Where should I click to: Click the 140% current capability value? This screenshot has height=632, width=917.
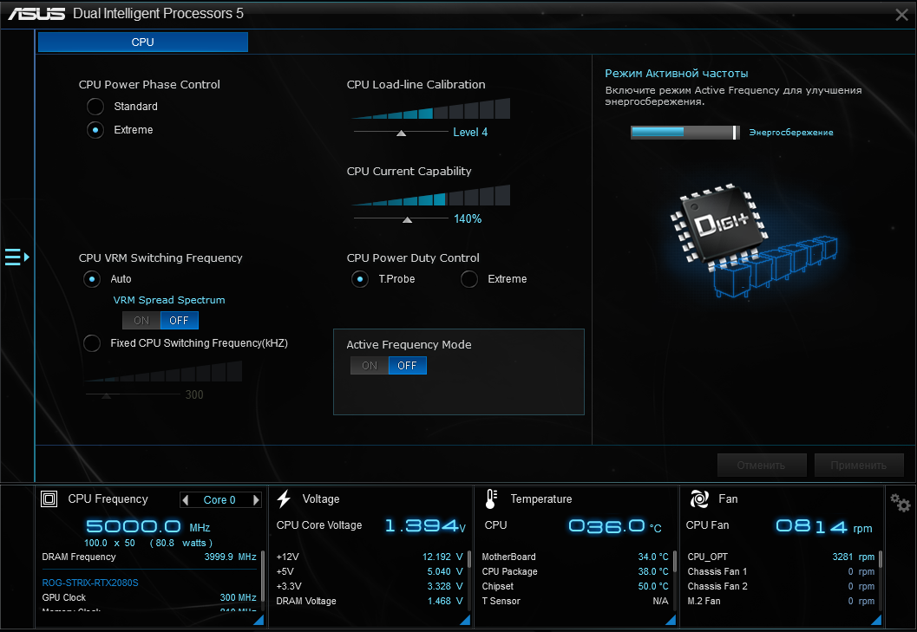tap(468, 218)
